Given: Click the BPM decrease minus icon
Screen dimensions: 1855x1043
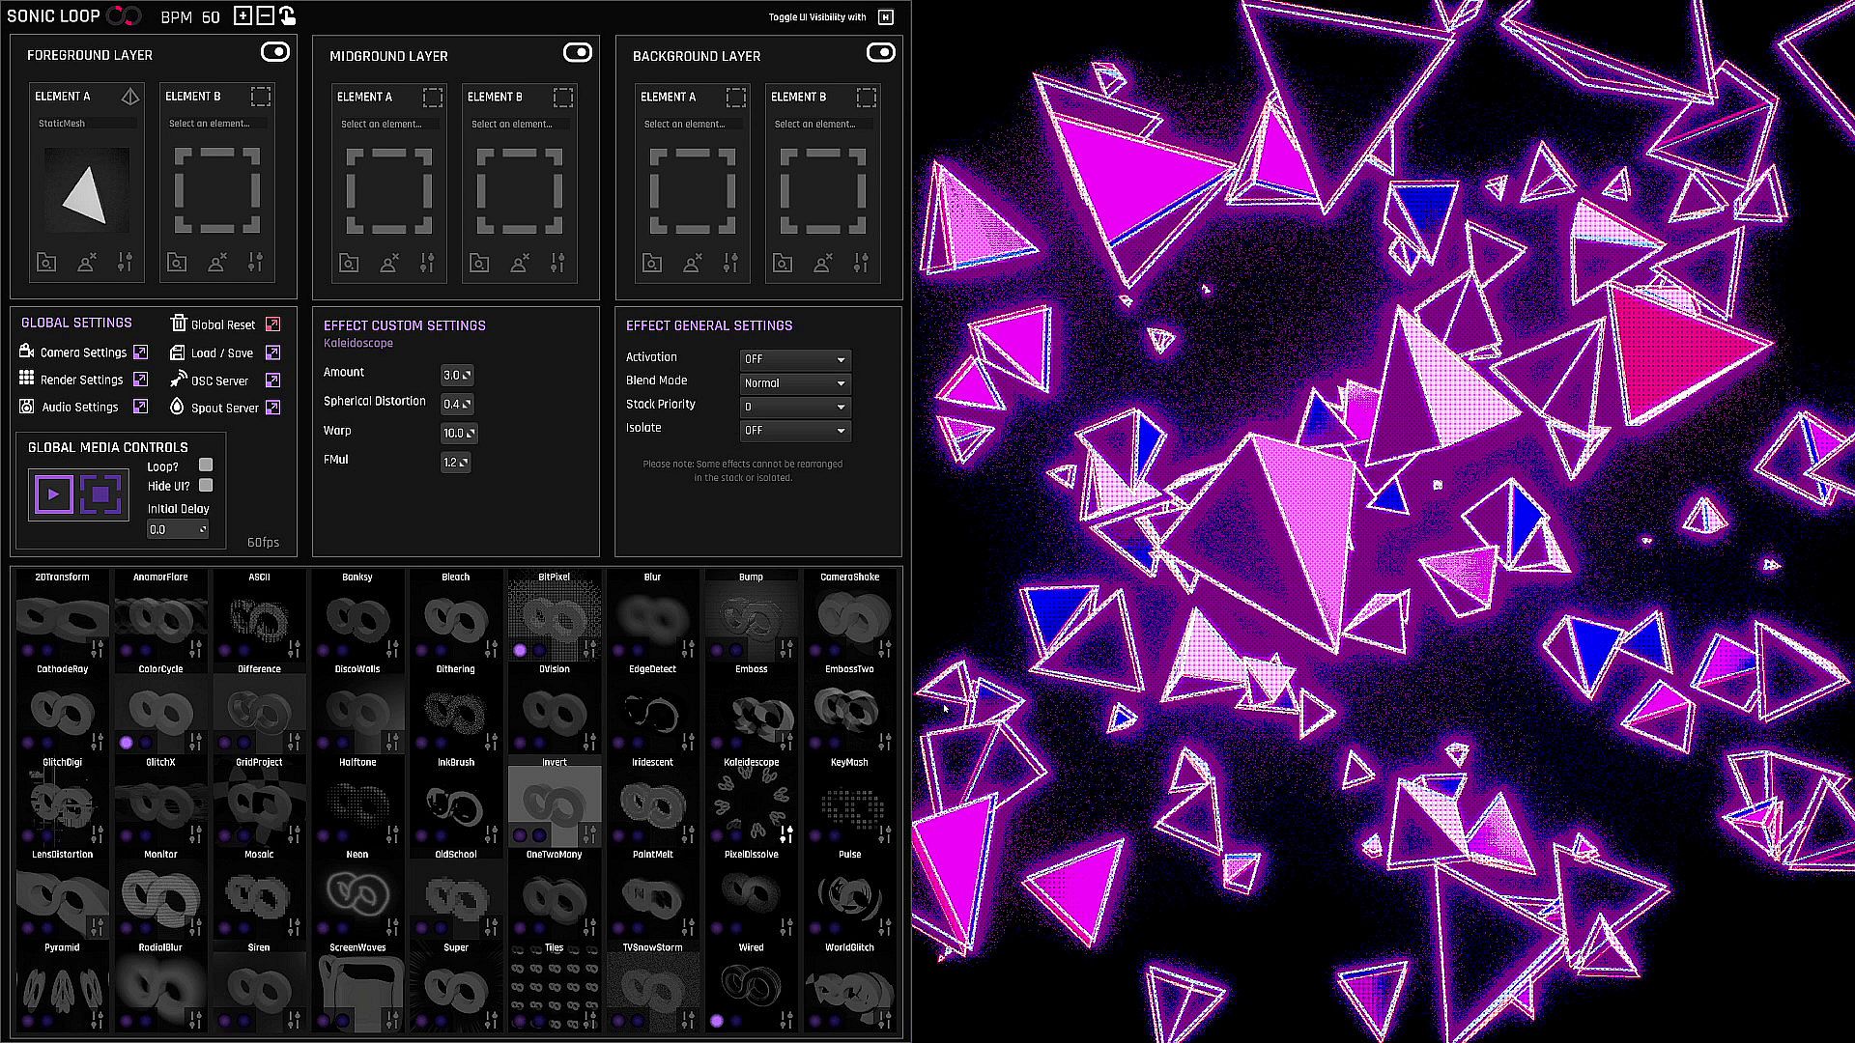Looking at the screenshot, I should (265, 16).
